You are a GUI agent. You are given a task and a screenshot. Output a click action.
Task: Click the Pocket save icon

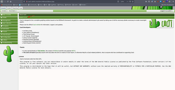tap(130, 1)
